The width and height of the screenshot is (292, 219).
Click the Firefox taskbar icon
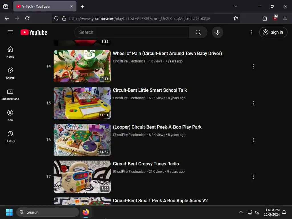coord(86,212)
